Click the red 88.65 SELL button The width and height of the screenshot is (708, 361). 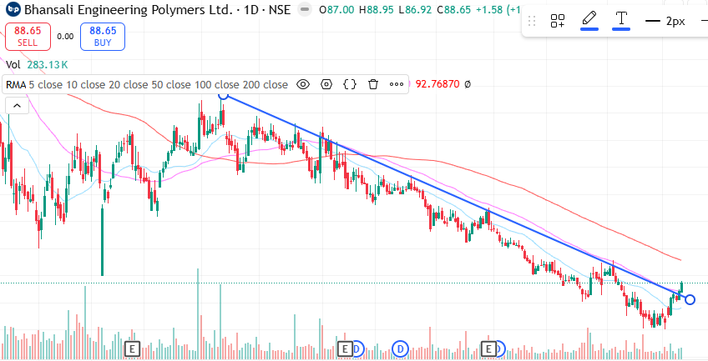[28, 37]
